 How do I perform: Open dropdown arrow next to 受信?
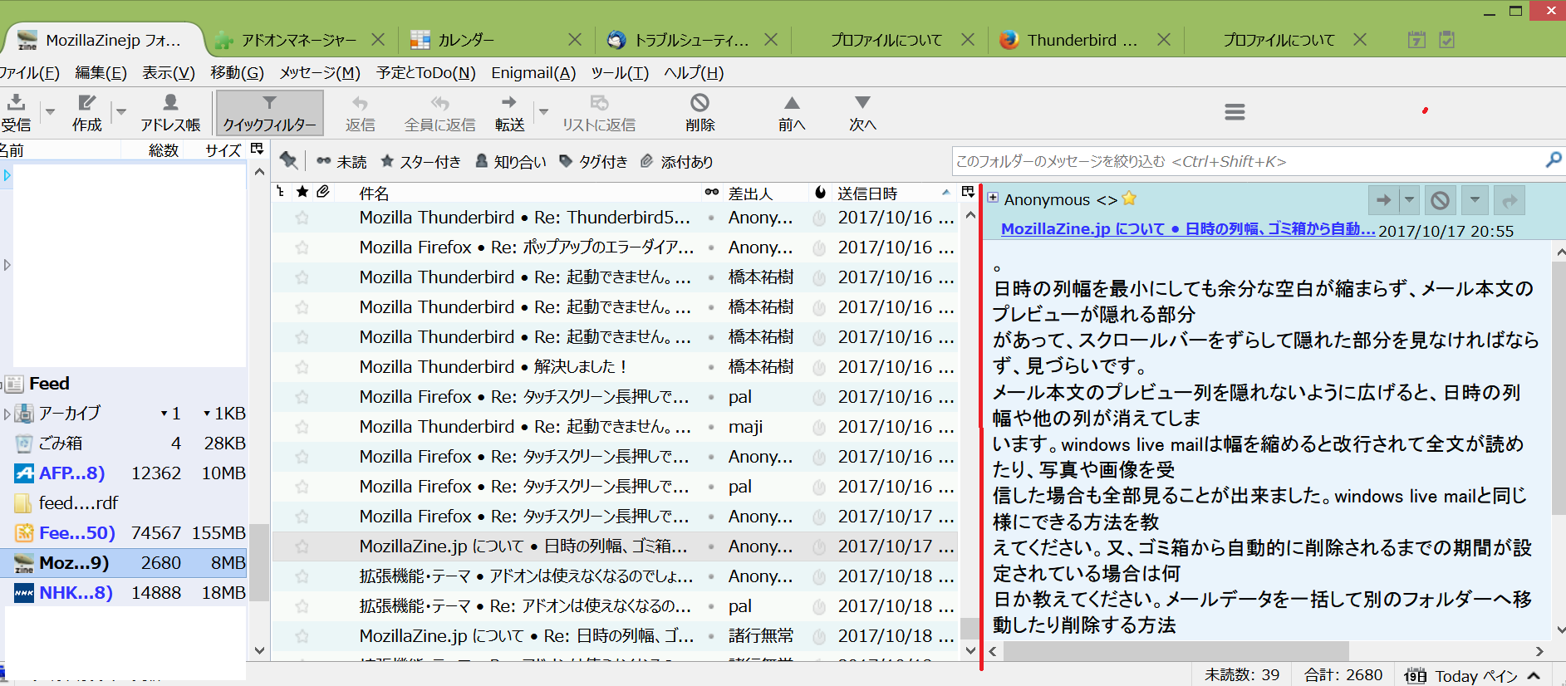tap(50, 112)
